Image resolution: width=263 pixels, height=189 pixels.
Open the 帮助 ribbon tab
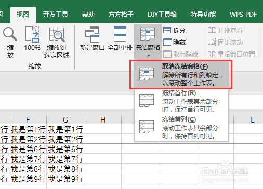point(88,15)
